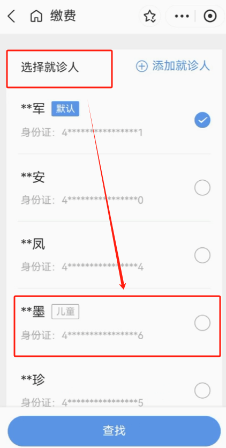Viewport: 226px width, 448px height.
Task: Click ID number row of **凤
Action: click(82, 267)
